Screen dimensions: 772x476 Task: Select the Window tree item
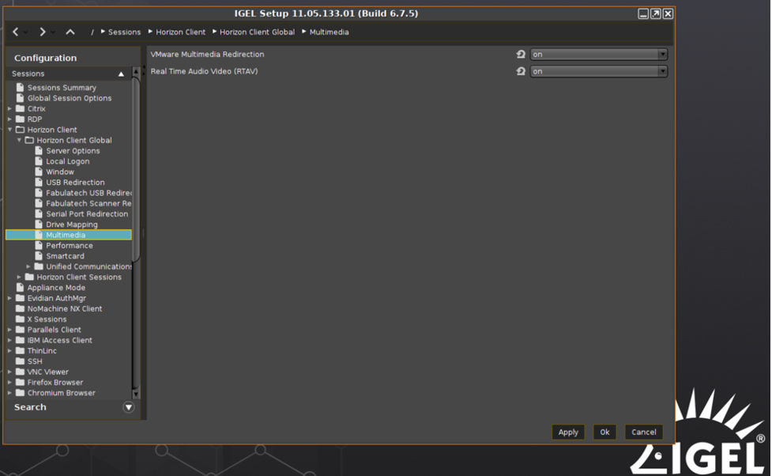click(59, 172)
